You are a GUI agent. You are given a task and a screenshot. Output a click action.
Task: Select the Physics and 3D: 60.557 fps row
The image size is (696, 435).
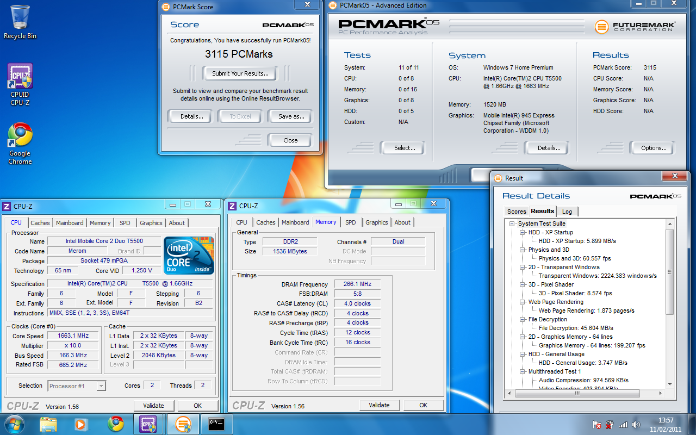575,258
